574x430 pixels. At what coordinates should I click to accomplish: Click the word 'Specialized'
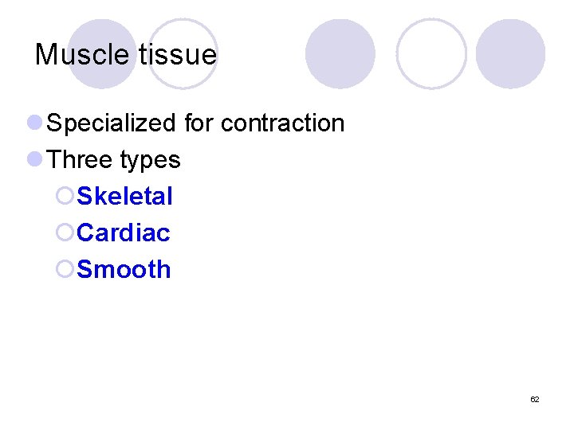(x=112, y=123)
